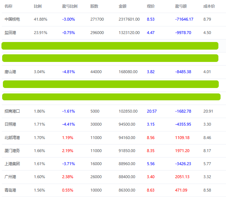
Task: Click the 23.91% ratio of 盐田港
Action: point(41,33)
